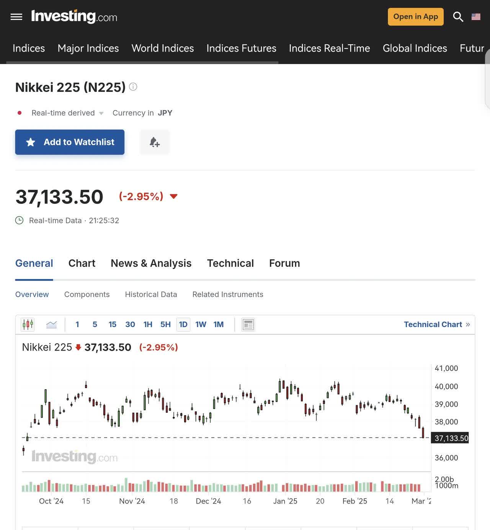The image size is (490, 530).
Task: Open the search magnifier
Action: point(458,17)
